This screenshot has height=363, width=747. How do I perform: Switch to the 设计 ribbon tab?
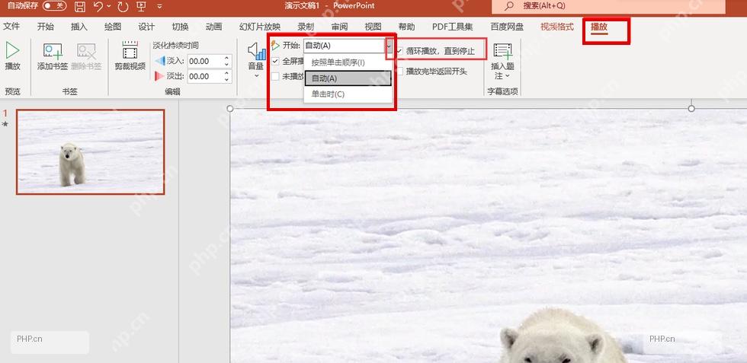click(146, 27)
